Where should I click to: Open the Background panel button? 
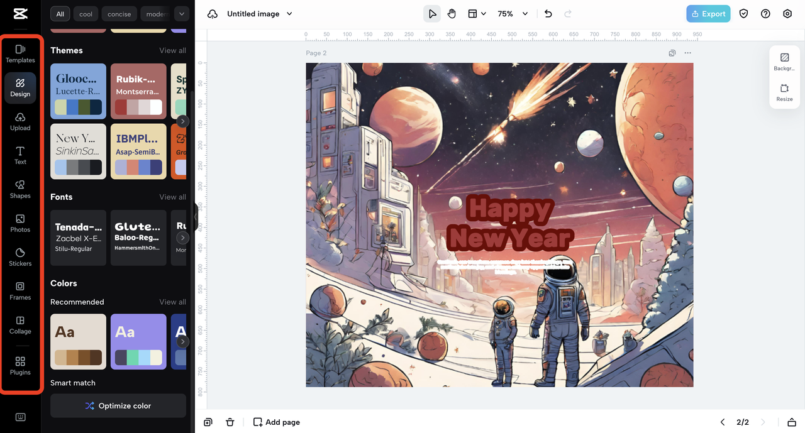point(784,62)
